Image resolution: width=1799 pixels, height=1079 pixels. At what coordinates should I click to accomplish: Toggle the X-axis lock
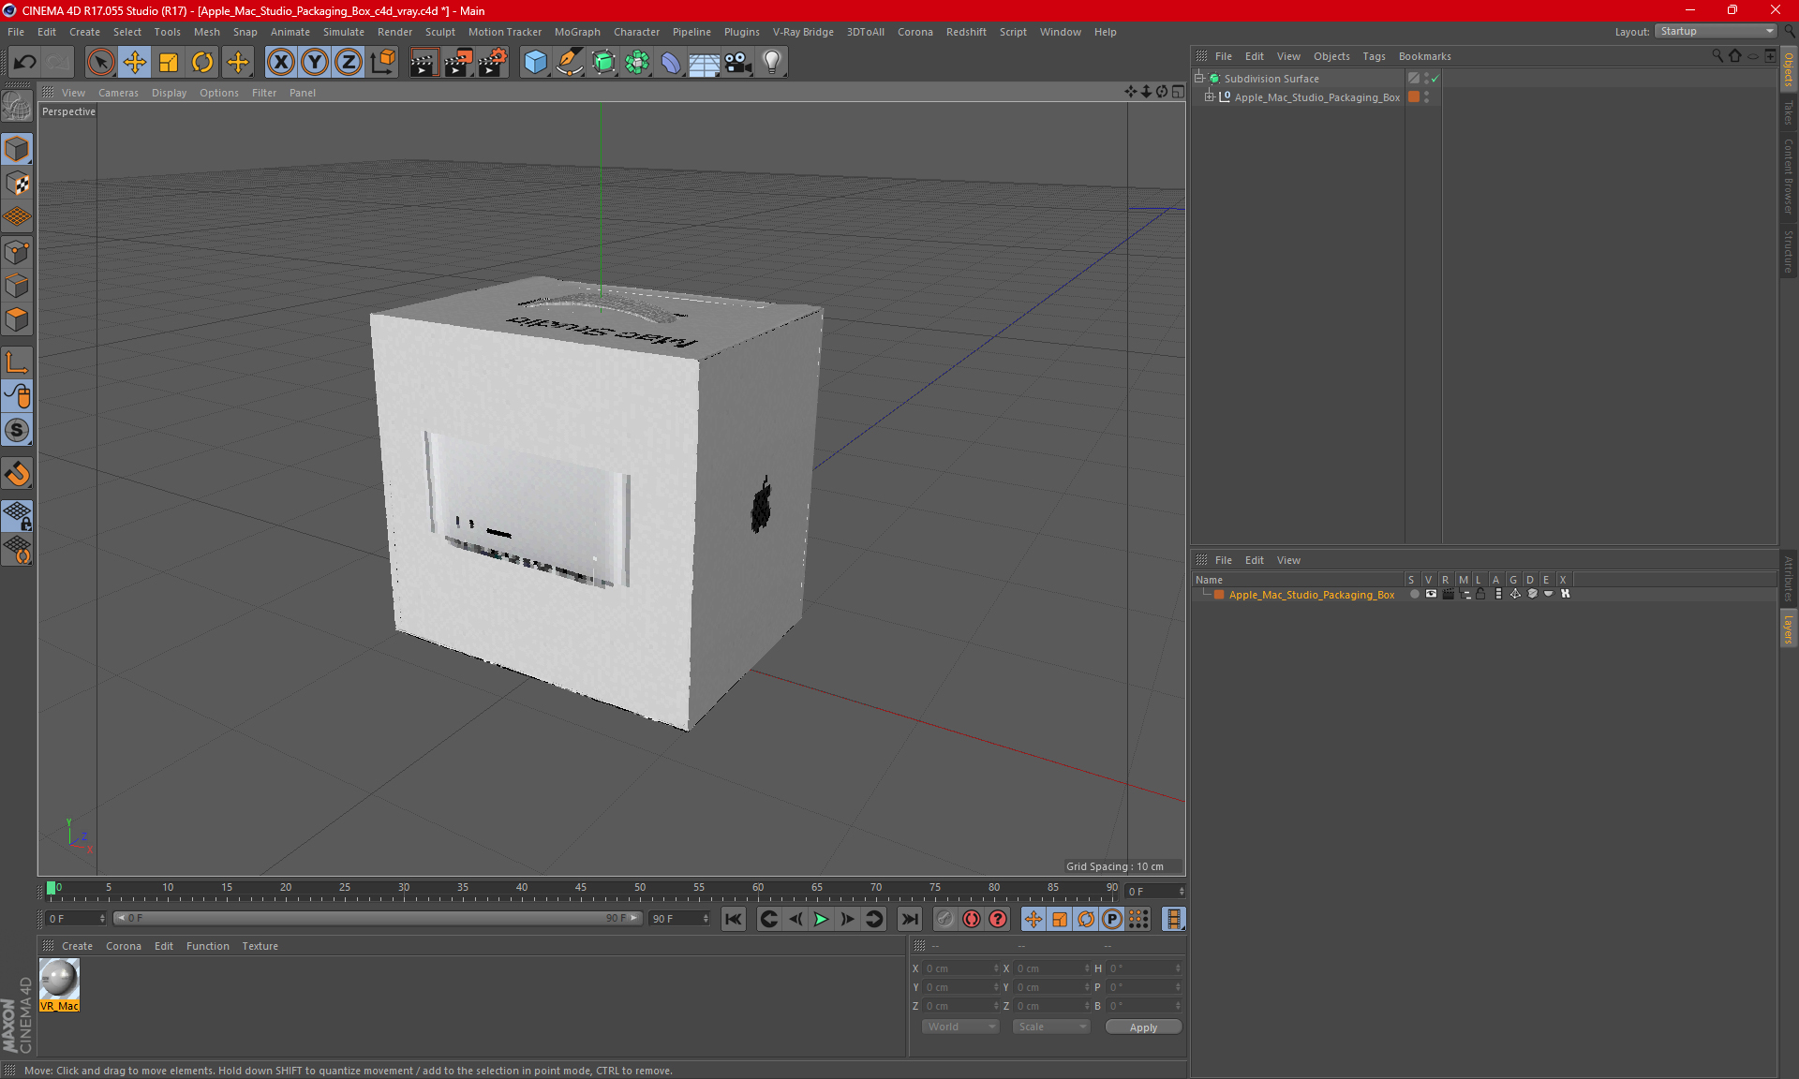click(x=280, y=63)
